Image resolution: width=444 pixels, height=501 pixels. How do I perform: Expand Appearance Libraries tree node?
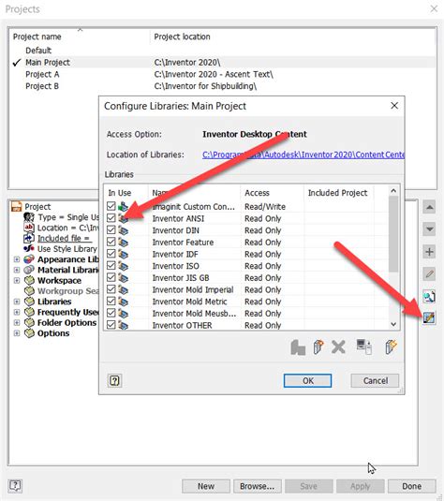pos(17,259)
